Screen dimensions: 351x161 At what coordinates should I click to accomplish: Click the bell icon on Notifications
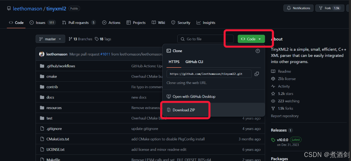pyautogui.click(x=289, y=8)
